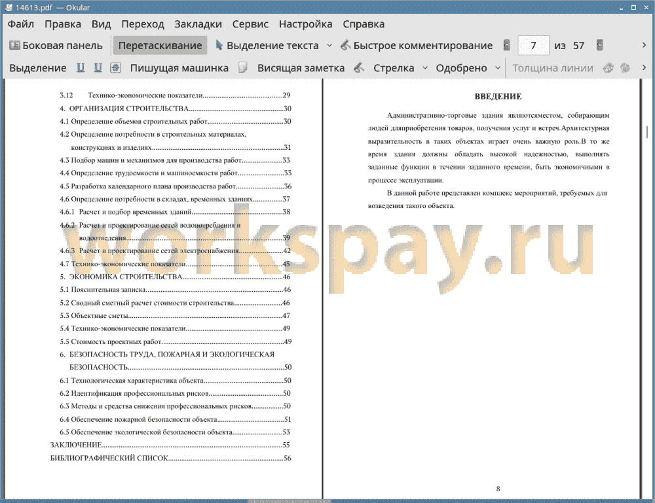This screenshot has height=503, width=655.
Task: Open the dropdown arrow beside Выделение текста
Action: pyautogui.click(x=329, y=46)
